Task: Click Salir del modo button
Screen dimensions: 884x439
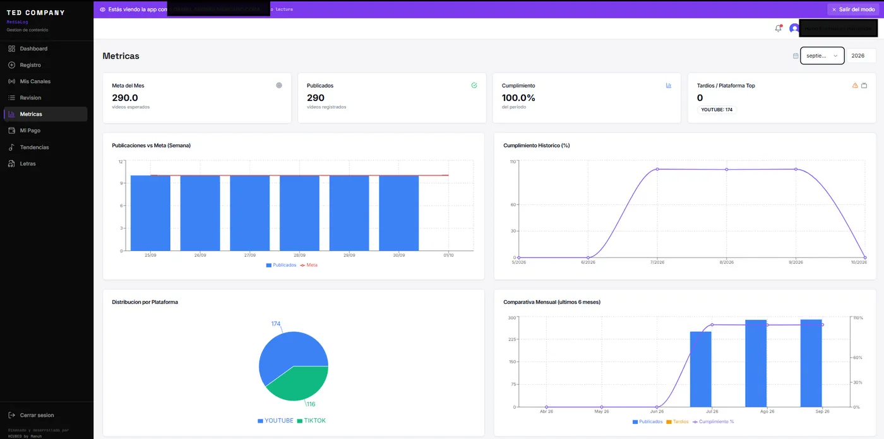Action: (x=853, y=9)
